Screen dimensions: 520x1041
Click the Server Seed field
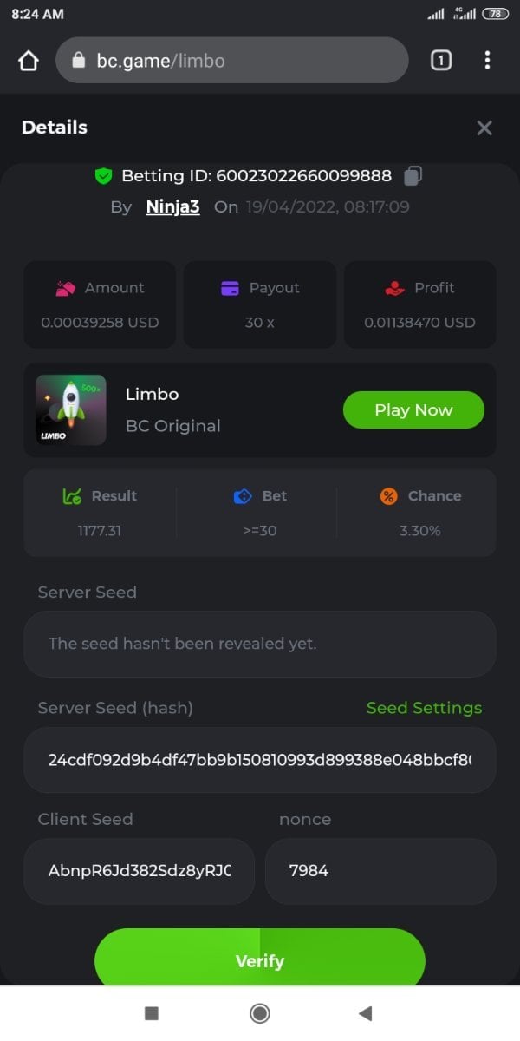[260, 644]
